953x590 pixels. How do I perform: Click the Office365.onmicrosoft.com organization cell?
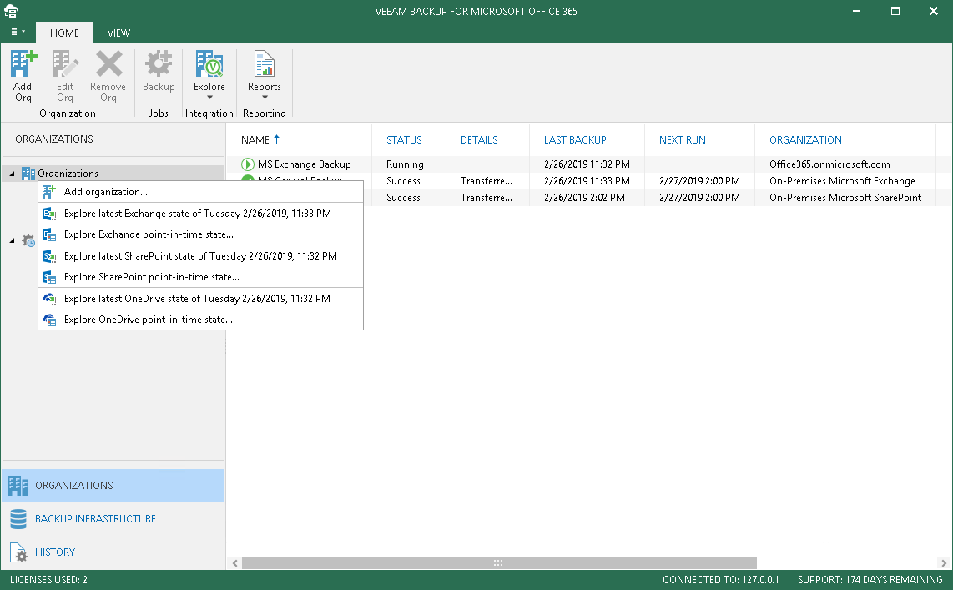click(829, 164)
